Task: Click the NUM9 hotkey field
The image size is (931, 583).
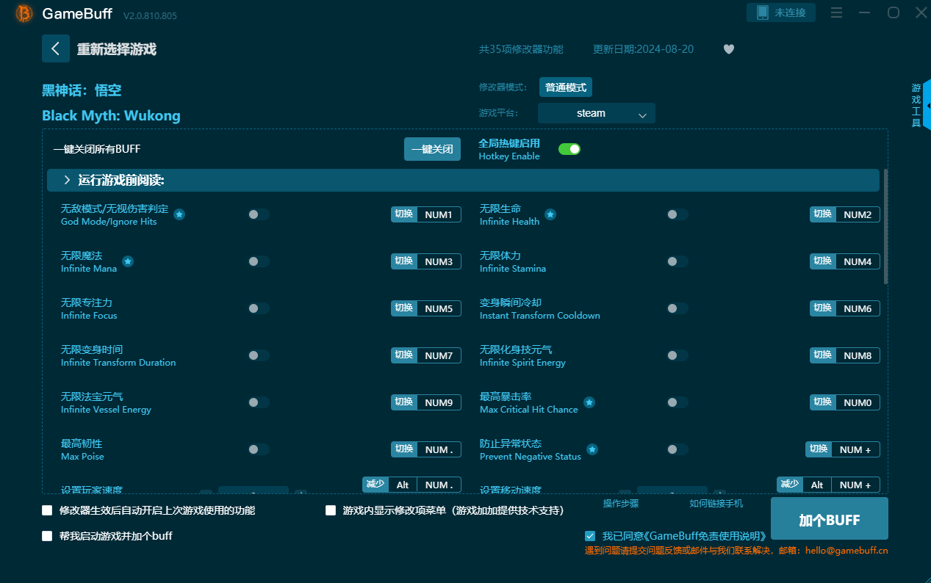Action: tap(439, 402)
